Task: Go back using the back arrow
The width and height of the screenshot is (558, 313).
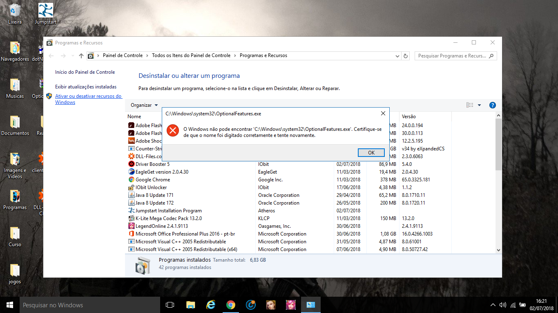Action: (51, 56)
